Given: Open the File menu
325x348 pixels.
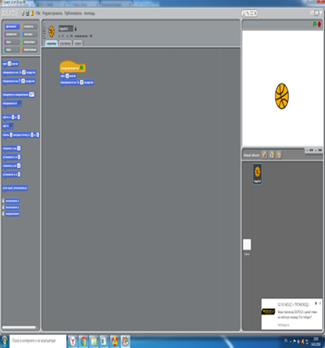Looking at the screenshot, I should 38,13.
